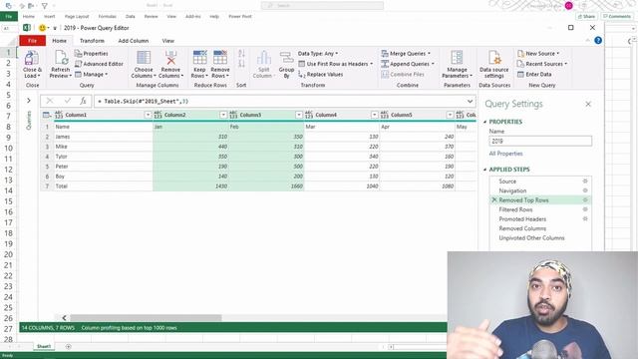Open the Column1 filter dropdown
This screenshot has height=359, width=638.
pos(148,116)
